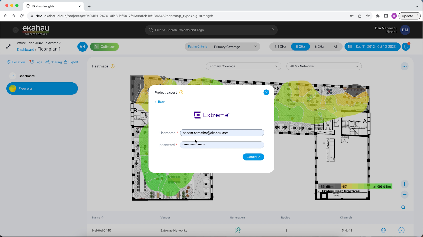Click the Hel-Hel-0440 access point name
The width and height of the screenshot is (423, 237).
click(x=102, y=230)
